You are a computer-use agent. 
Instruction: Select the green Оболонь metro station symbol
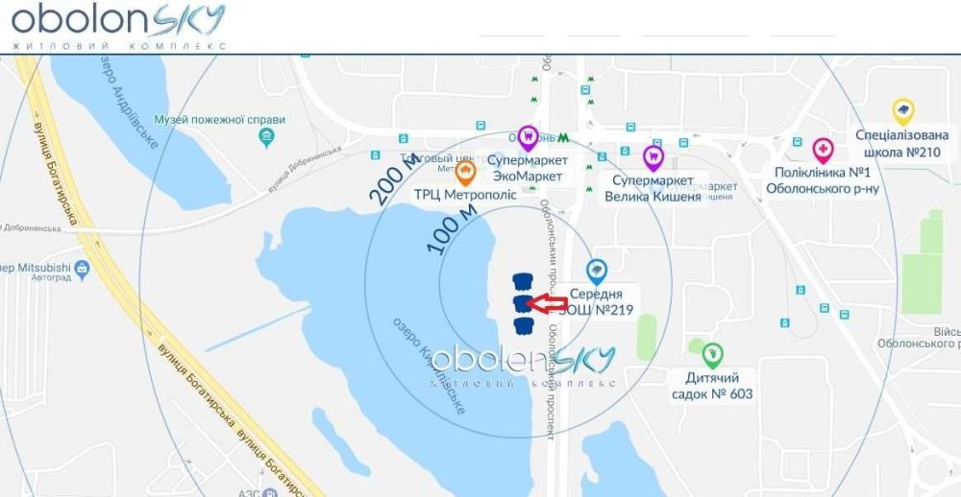click(564, 138)
